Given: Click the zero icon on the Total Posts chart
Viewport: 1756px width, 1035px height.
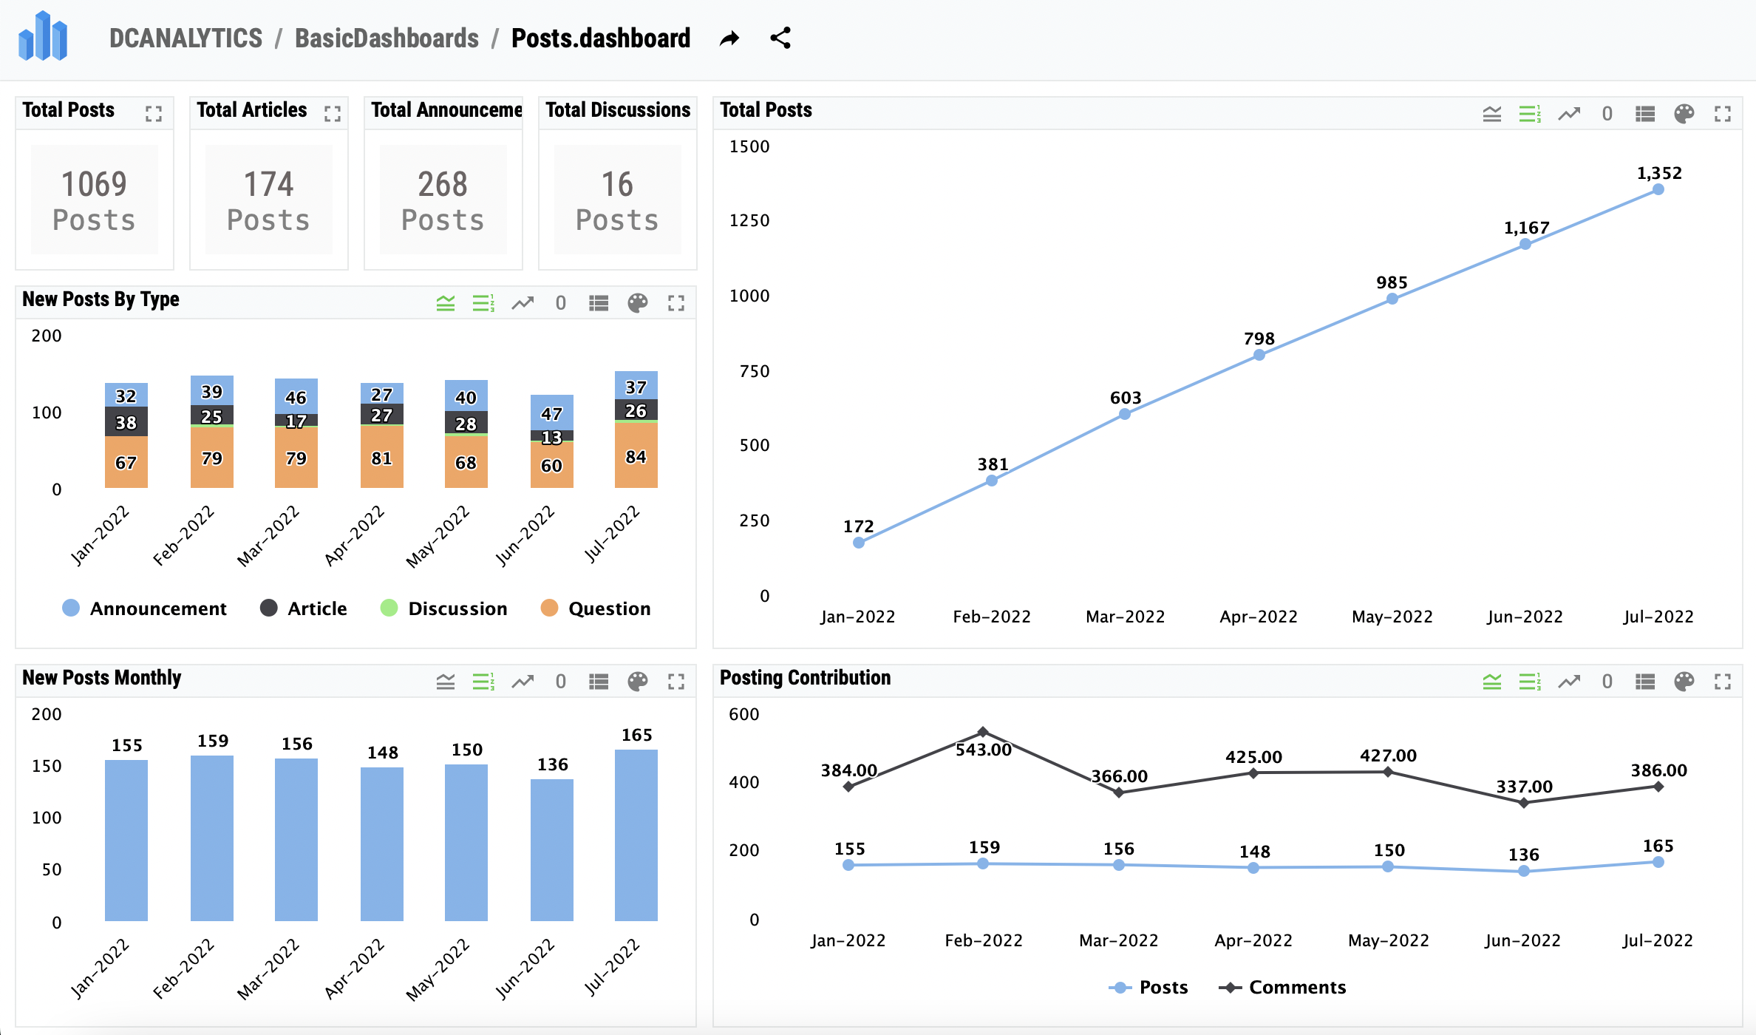Looking at the screenshot, I should coord(1607,114).
